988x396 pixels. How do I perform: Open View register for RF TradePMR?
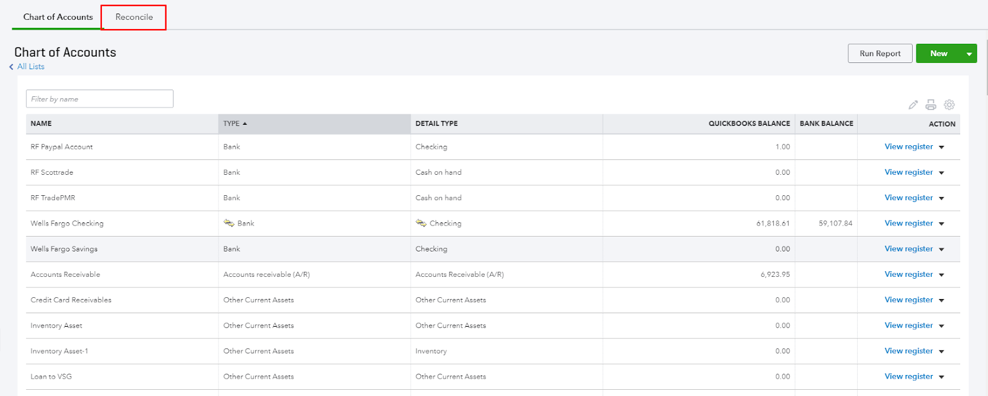pos(908,198)
